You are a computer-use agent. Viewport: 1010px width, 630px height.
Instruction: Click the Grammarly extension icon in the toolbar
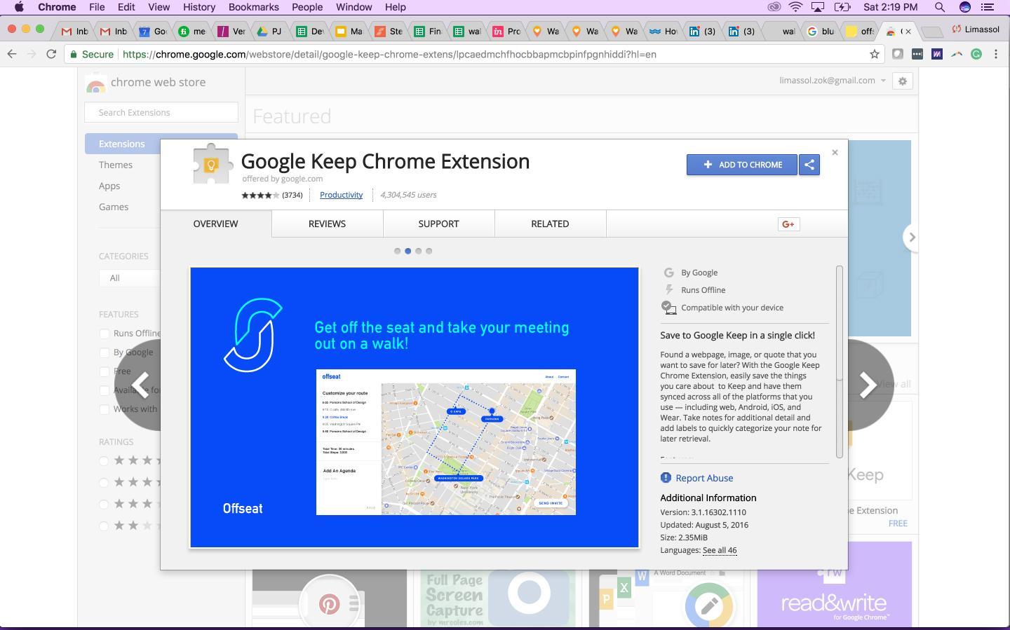(976, 54)
